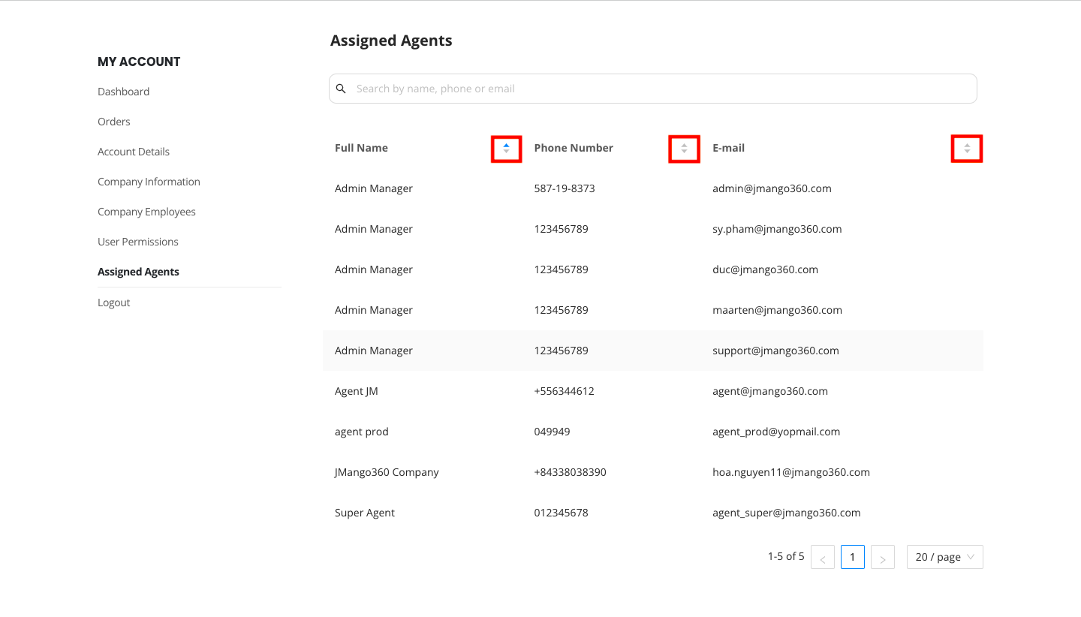Focus the search by name field

(x=661, y=89)
